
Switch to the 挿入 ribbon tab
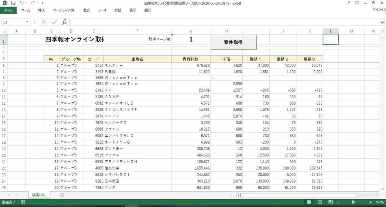tap(41, 10)
